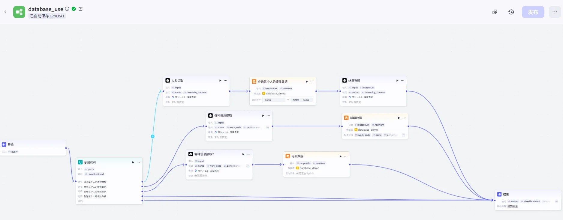This screenshot has width=563, height=220.
Task: Select the 各种信息提取 LLM node icon
Action: point(211,115)
